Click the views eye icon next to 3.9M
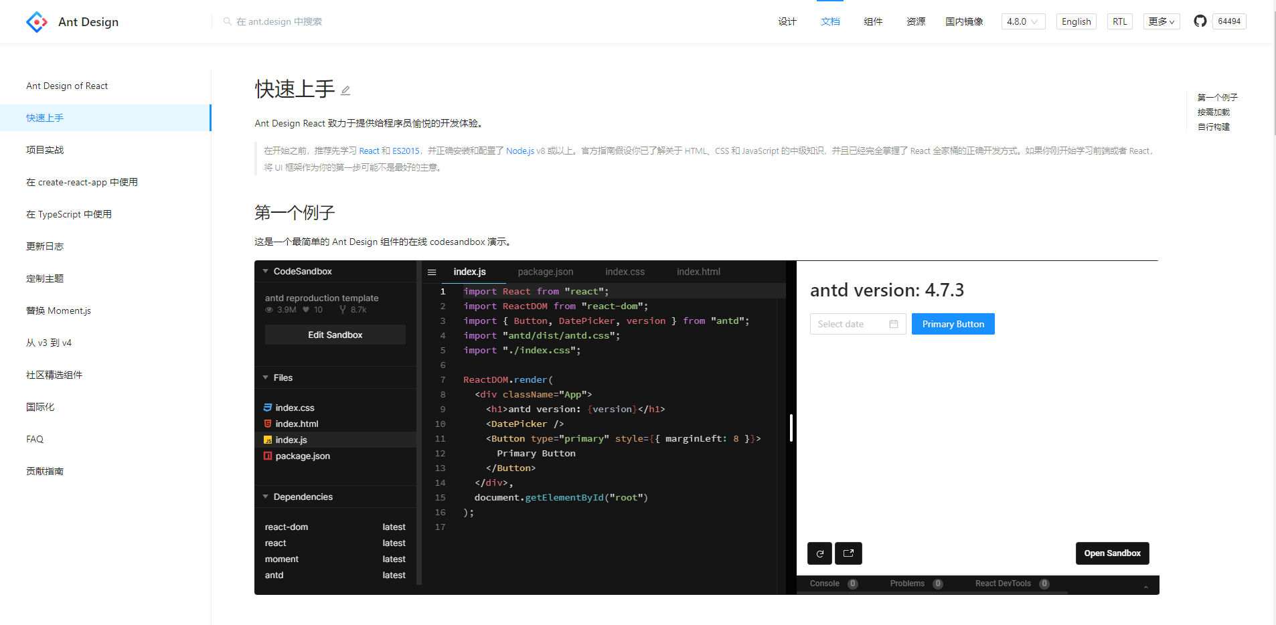The image size is (1276, 625). click(269, 310)
